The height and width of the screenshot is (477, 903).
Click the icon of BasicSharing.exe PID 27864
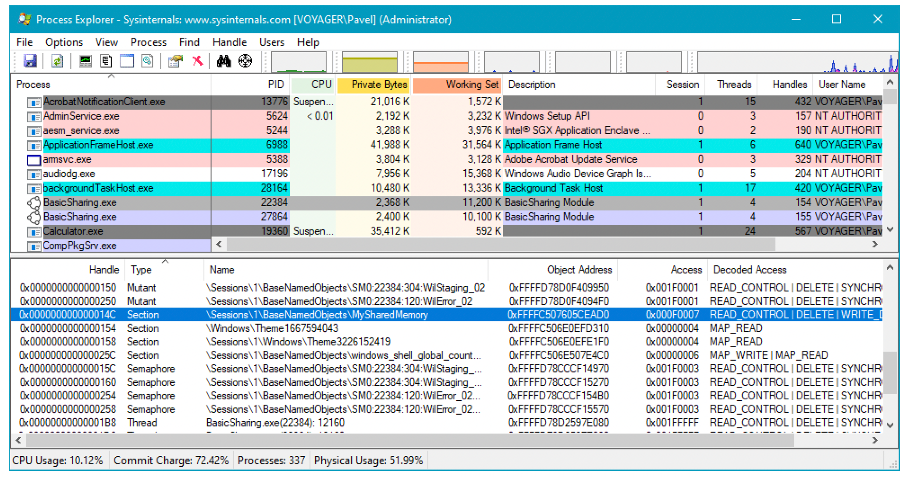point(34,217)
